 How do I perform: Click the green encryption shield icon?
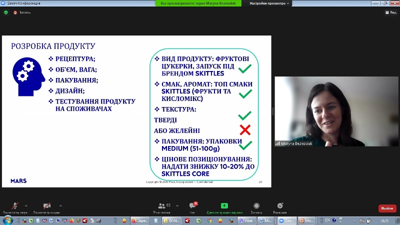[x=6, y=12]
